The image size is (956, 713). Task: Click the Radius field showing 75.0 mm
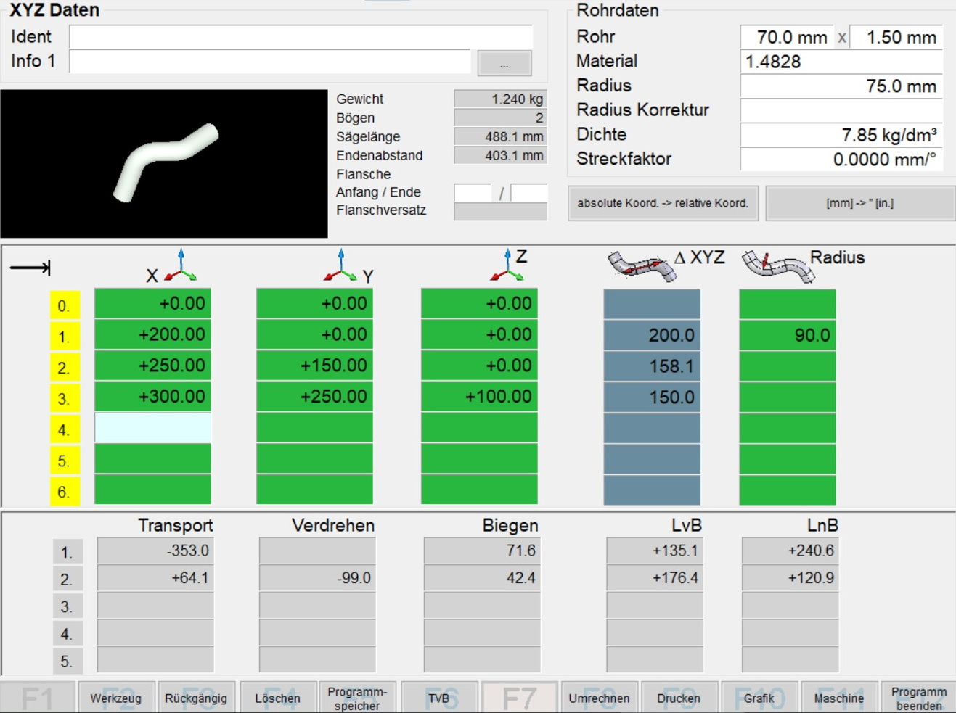(841, 86)
